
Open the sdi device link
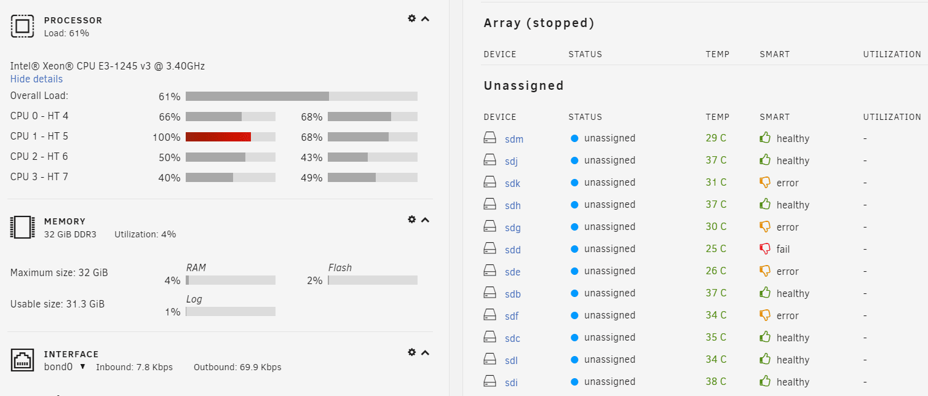pyautogui.click(x=511, y=382)
